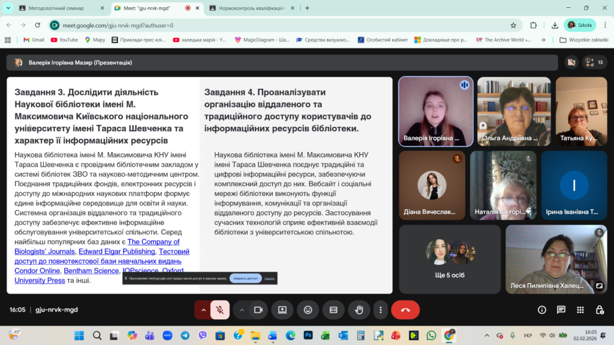The image size is (614, 345).
Task: Open the chat with everyone panel
Action: pyautogui.click(x=561, y=310)
